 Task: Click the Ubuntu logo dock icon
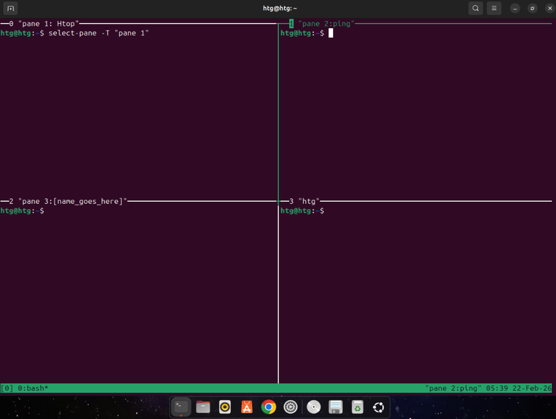pyautogui.click(x=378, y=407)
